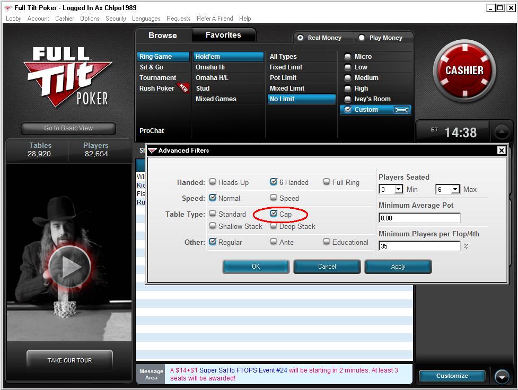Cancel the Advanced Filters dialog
The height and width of the screenshot is (390, 518).
coord(327,267)
